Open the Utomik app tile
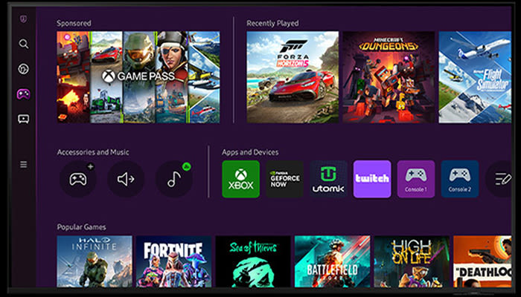This screenshot has width=521, height=297. [328, 179]
